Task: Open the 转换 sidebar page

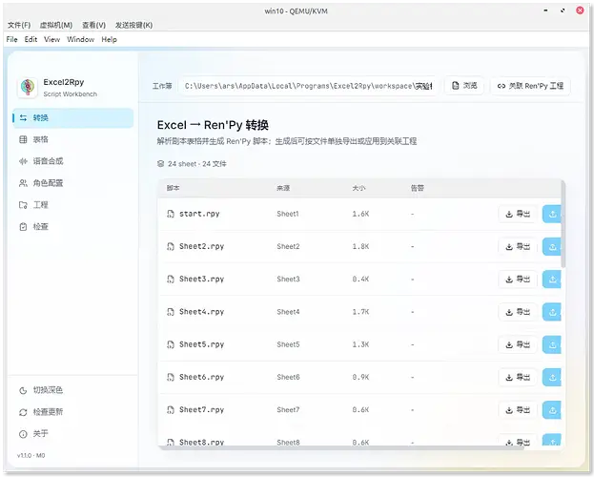Action: pyautogui.click(x=73, y=118)
